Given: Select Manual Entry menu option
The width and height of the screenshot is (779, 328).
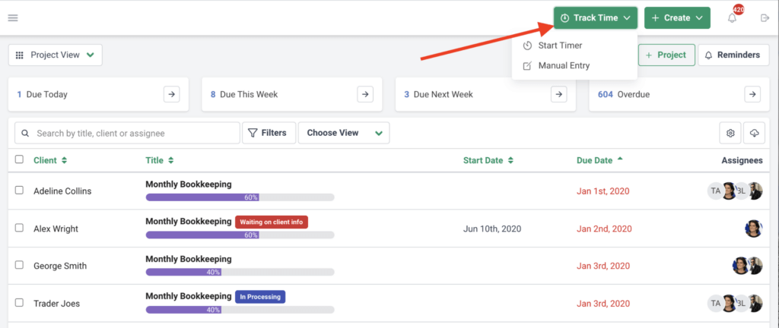Looking at the screenshot, I should click(x=564, y=65).
